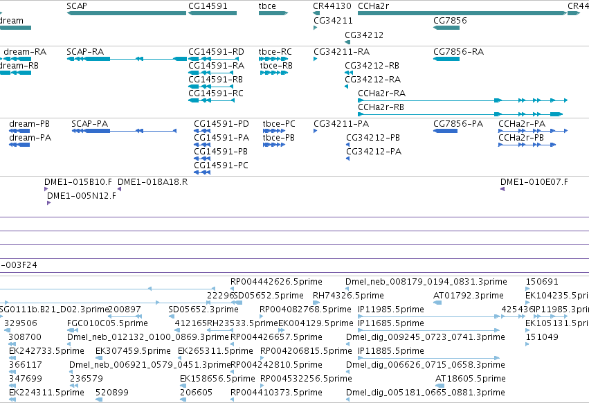Open the dream-PB protein feature

(19, 131)
